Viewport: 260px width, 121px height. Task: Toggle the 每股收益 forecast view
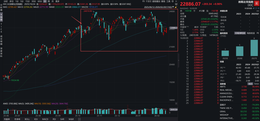(x=251, y=33)
